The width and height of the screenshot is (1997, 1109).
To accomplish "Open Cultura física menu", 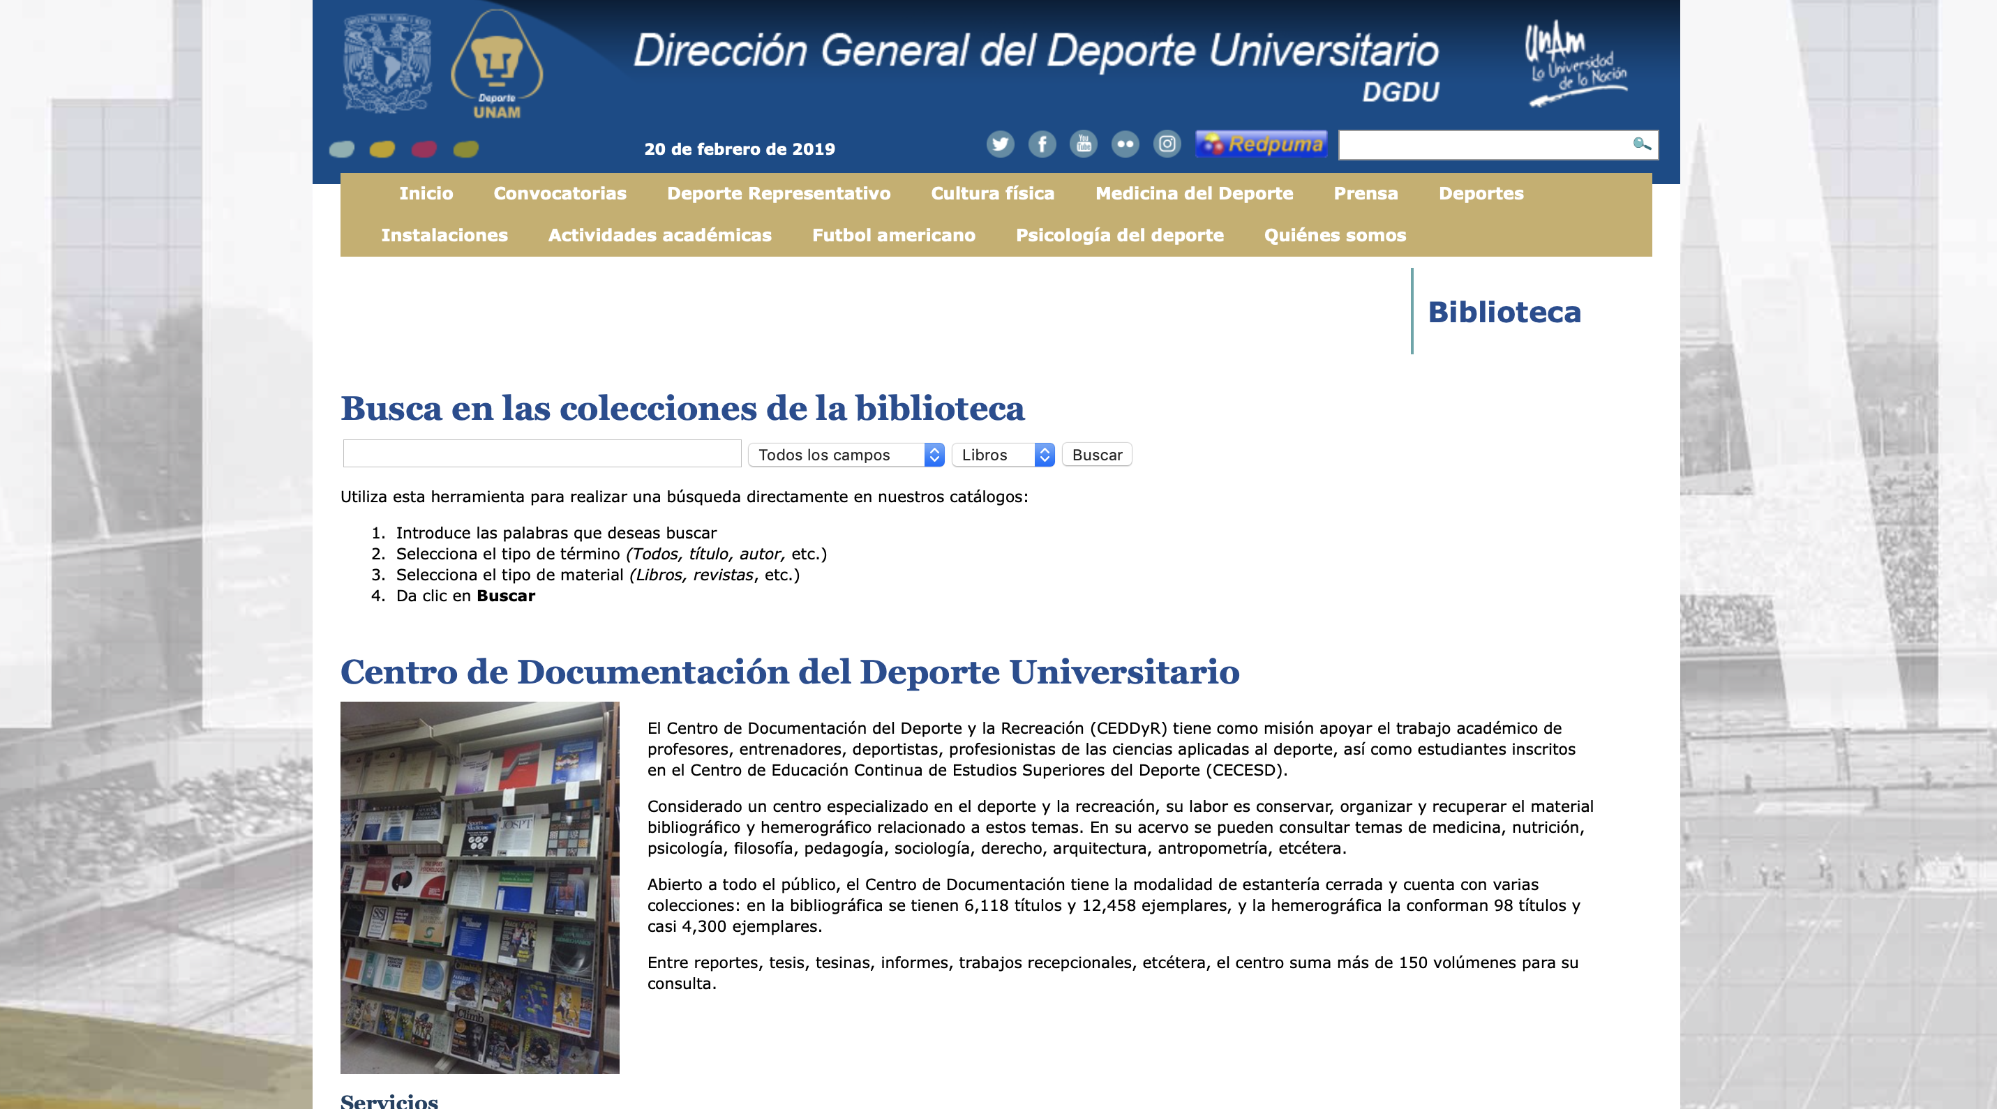I will click(992, 194).
